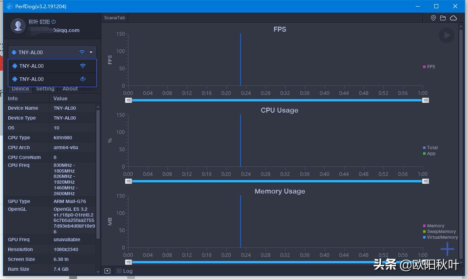Click FPS chart right range slider handle
This screenshot has height=279, width=468.
tap(426, 100)
